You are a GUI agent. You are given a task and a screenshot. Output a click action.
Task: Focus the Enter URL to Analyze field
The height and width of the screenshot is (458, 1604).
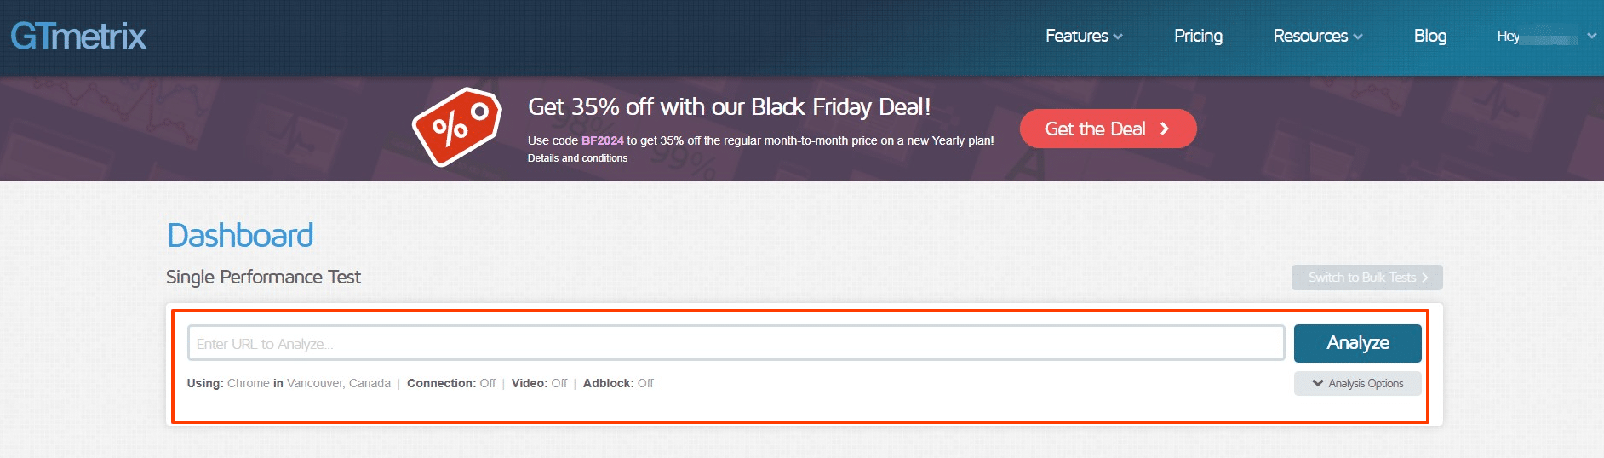(736, 343)
